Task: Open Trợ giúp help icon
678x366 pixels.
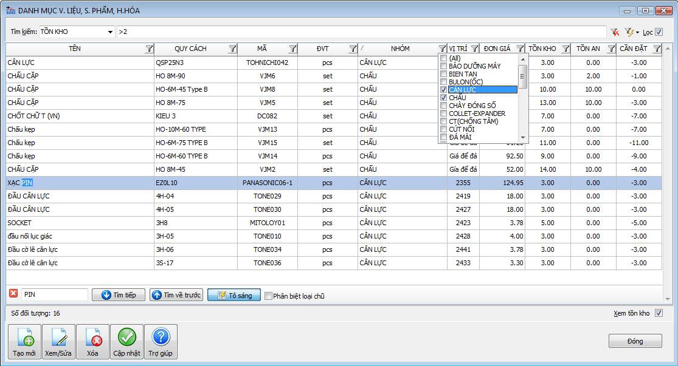Action: point(161,342)
